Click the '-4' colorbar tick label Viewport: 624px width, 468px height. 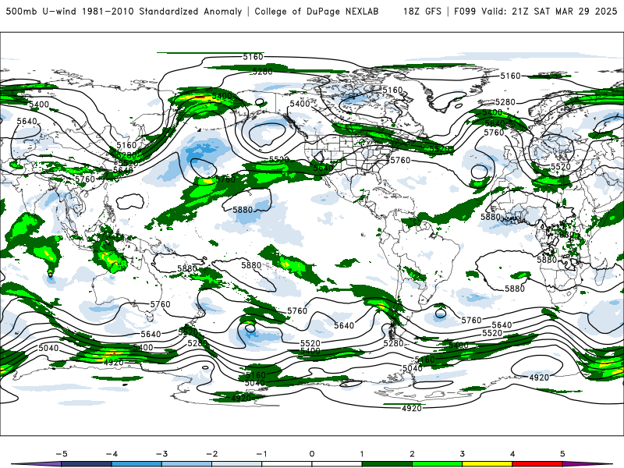[112, 454]
